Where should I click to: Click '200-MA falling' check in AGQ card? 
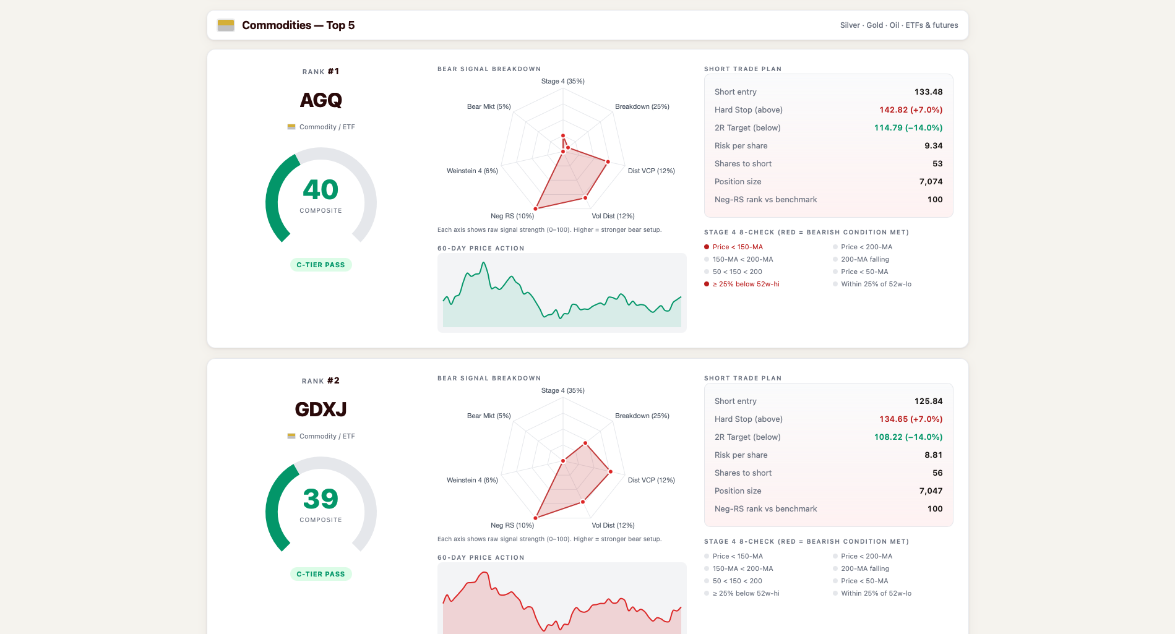[861, 259]
